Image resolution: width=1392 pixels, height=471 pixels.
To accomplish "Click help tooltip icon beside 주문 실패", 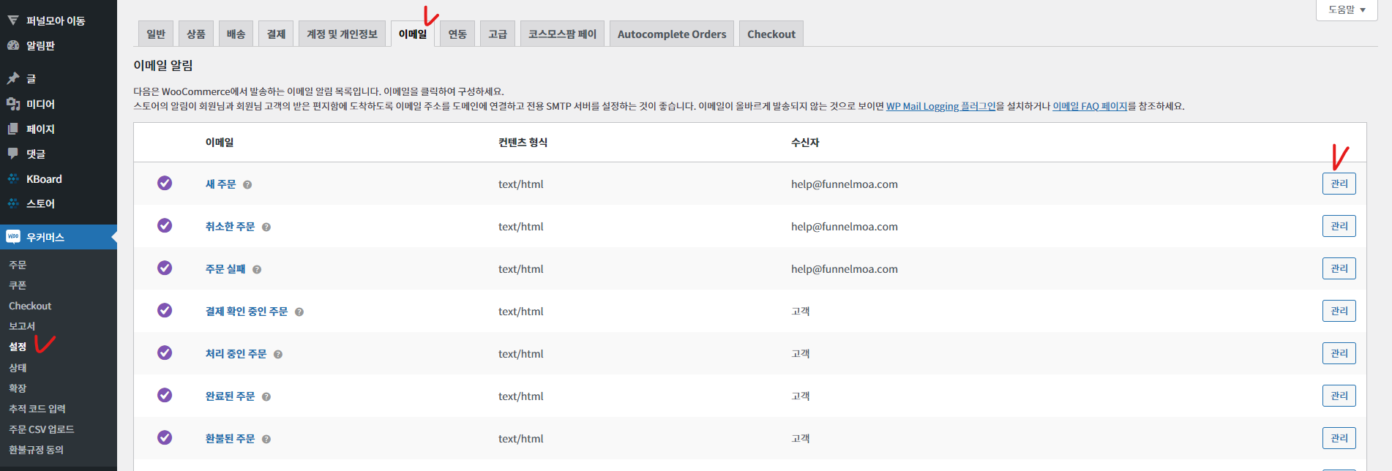I will (257, 270).
